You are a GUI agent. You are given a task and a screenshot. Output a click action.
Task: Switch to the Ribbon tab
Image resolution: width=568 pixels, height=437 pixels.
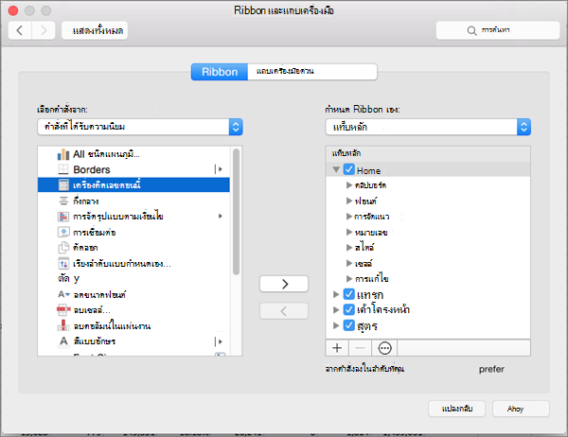(220, 72)
